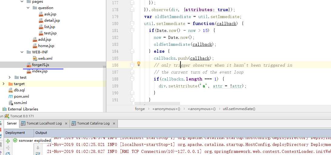The height and width of the screenshot is (155, 331).
Task: Click the External Libraries icon
Action: tap(5, 109)
